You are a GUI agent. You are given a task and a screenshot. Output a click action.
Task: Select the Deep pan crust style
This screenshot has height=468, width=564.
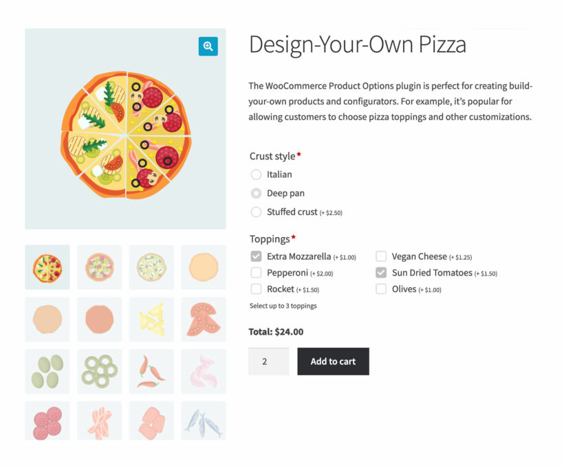pos(255,193)
